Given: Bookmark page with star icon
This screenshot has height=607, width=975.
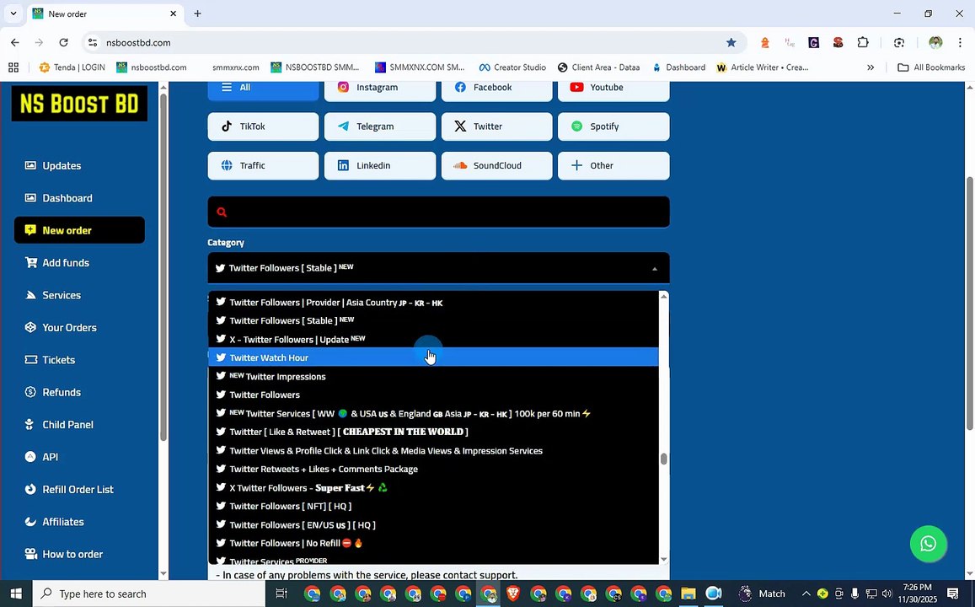Looking at the screenshot, I should point(731,42).
